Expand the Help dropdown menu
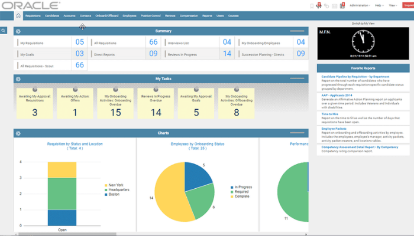 [380, 5]
